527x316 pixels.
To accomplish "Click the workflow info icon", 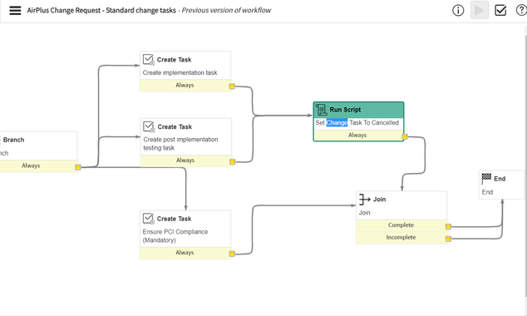I will pyautogui.click(x=458, y=11).
